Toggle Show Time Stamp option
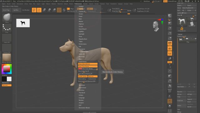This screenshot has height=113, width=200. (x=88, y=66)
